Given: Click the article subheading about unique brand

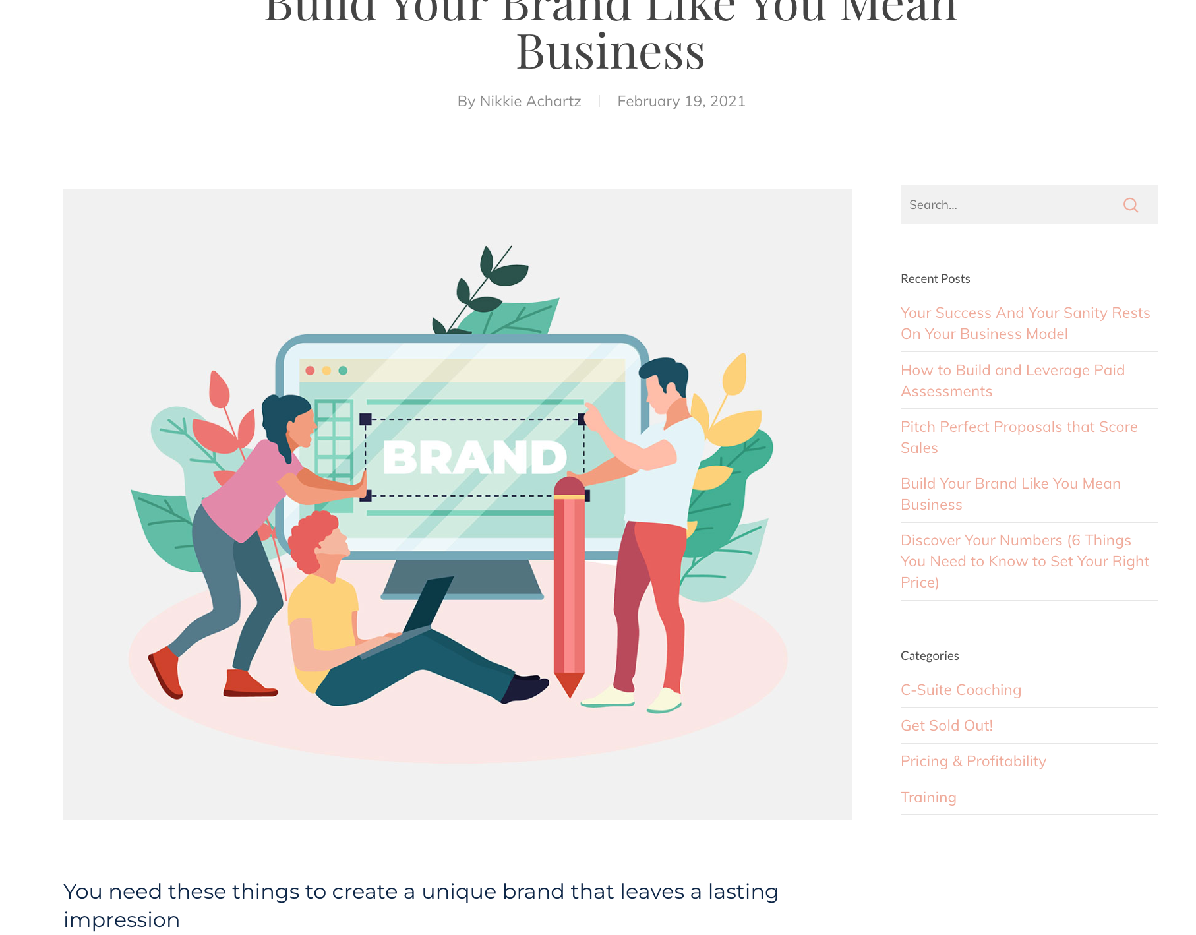Looking at the screenshot, I should pos(421,905).
